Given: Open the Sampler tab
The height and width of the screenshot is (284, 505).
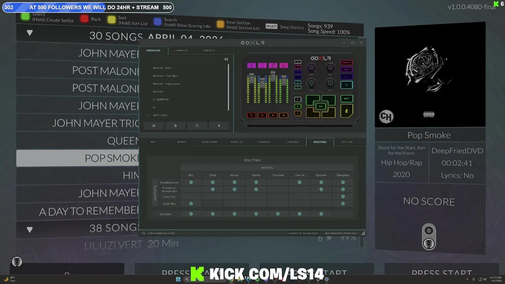Looking at the screenshot, I should pyautogui.click(x=264, y=142).
